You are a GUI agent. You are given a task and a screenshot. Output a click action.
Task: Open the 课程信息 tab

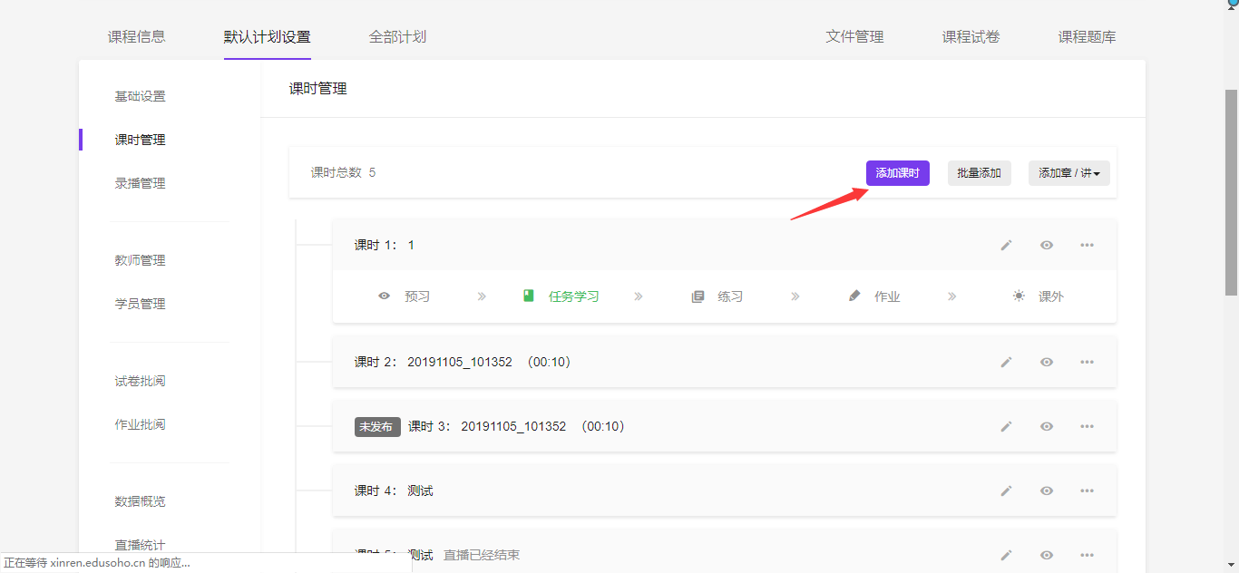[137, 37]
